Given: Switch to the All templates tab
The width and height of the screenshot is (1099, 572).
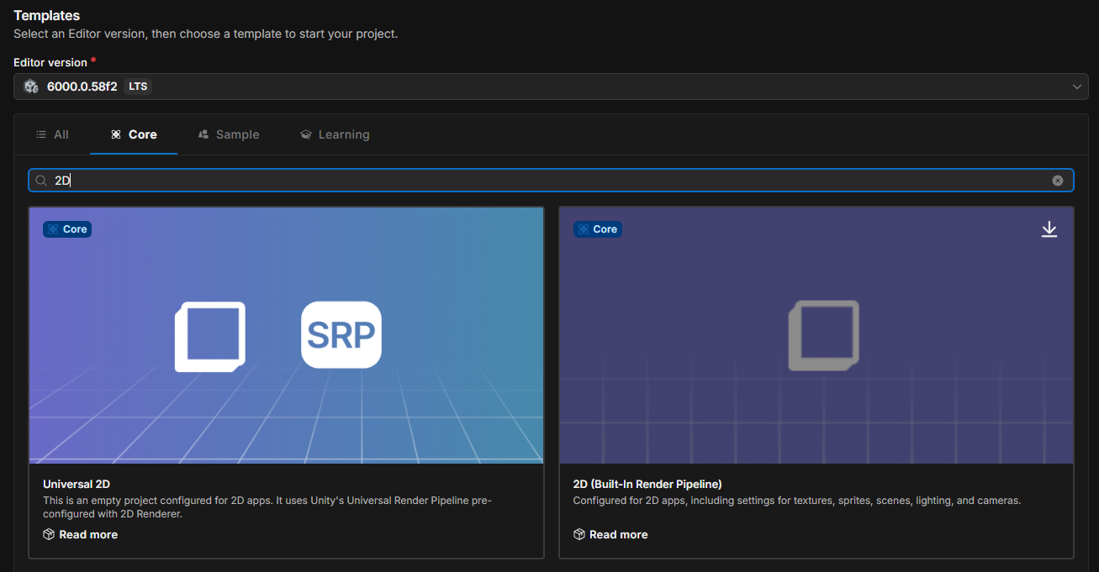Looking at the screenshot, I should [x=52, y=134].
